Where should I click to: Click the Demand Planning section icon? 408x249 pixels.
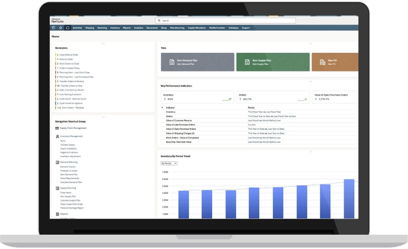(57, 162)
